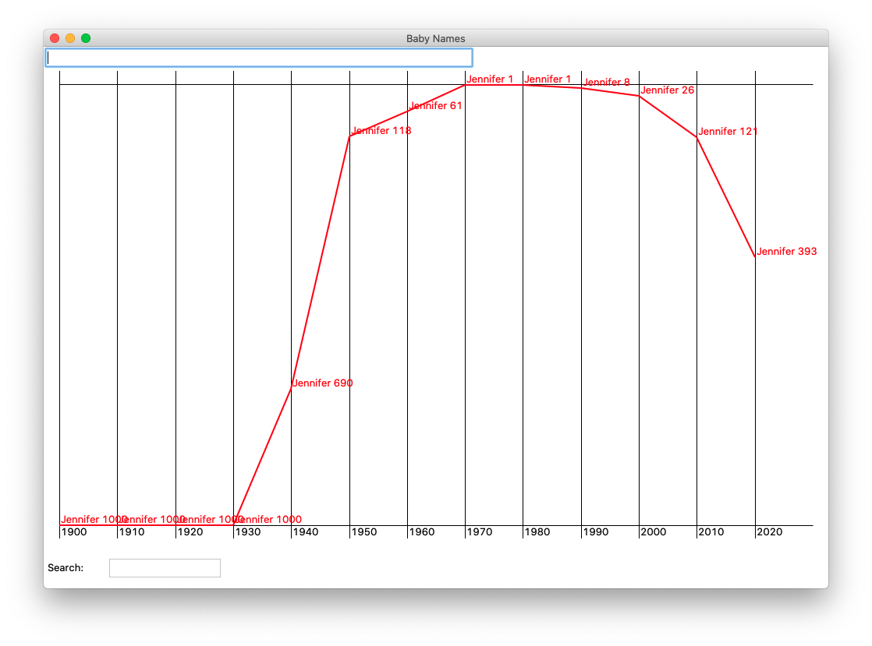Pick the 2000 year label

654,532
